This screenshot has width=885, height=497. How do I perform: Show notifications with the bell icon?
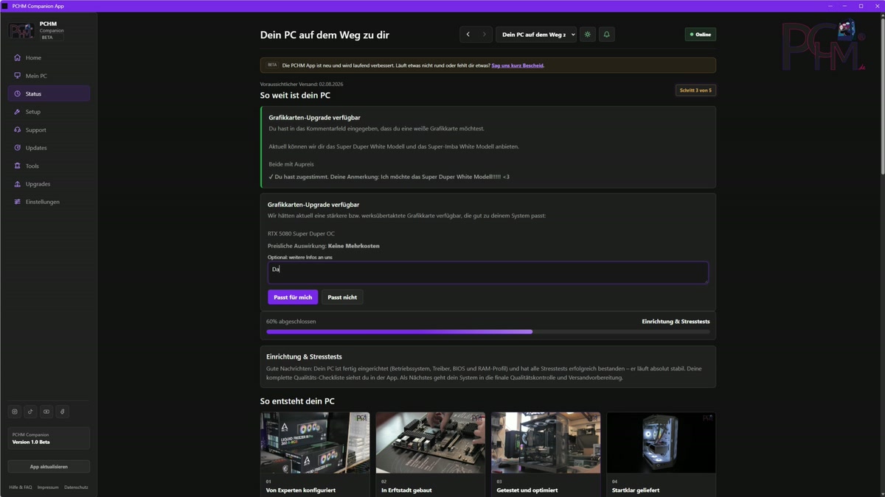(x=607, y=35)
